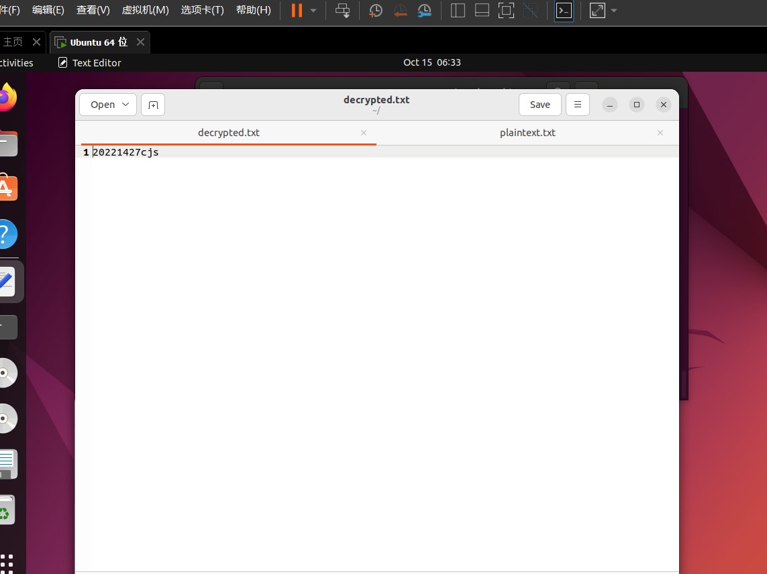767x574 pixels.
Task: Expand the Open recent files arrow
Action: pyautogui.click(x=125, y=105)
